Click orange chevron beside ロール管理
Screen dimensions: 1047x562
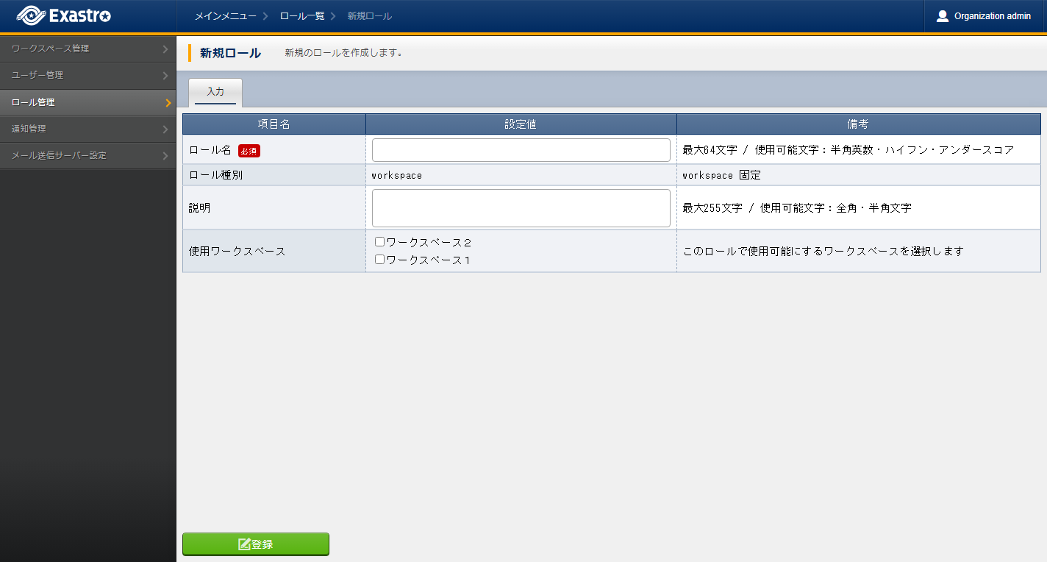coord(168,103)
